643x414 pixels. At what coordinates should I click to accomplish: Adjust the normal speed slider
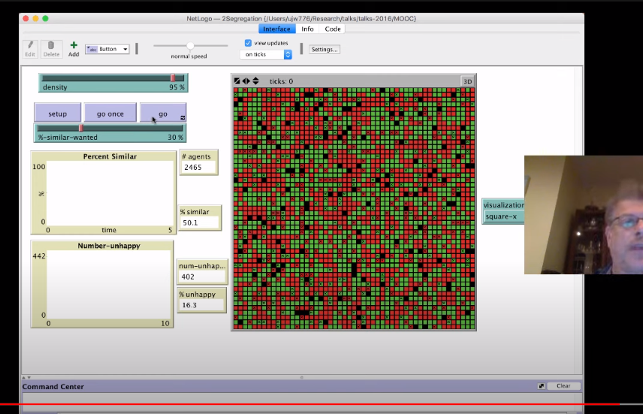pos(190,46)
